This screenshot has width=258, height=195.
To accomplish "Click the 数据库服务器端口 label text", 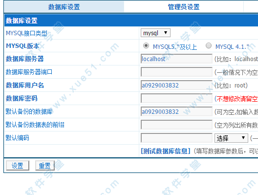I will tap(29, 72).
